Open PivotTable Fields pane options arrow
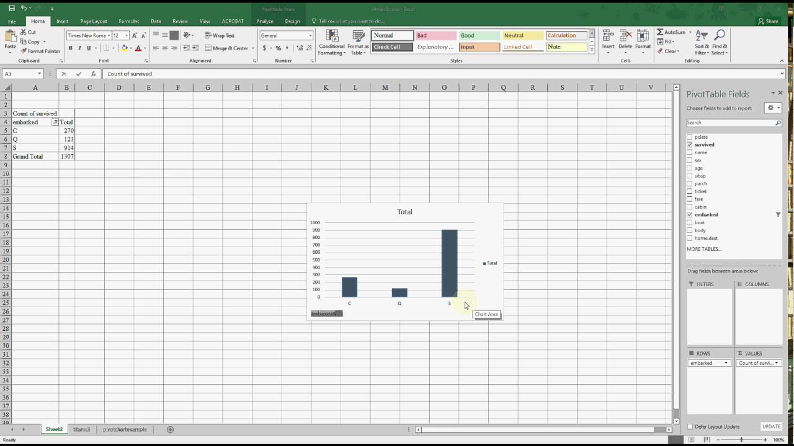The height and width of the screenshot is (446, 794). click(773, 93)
